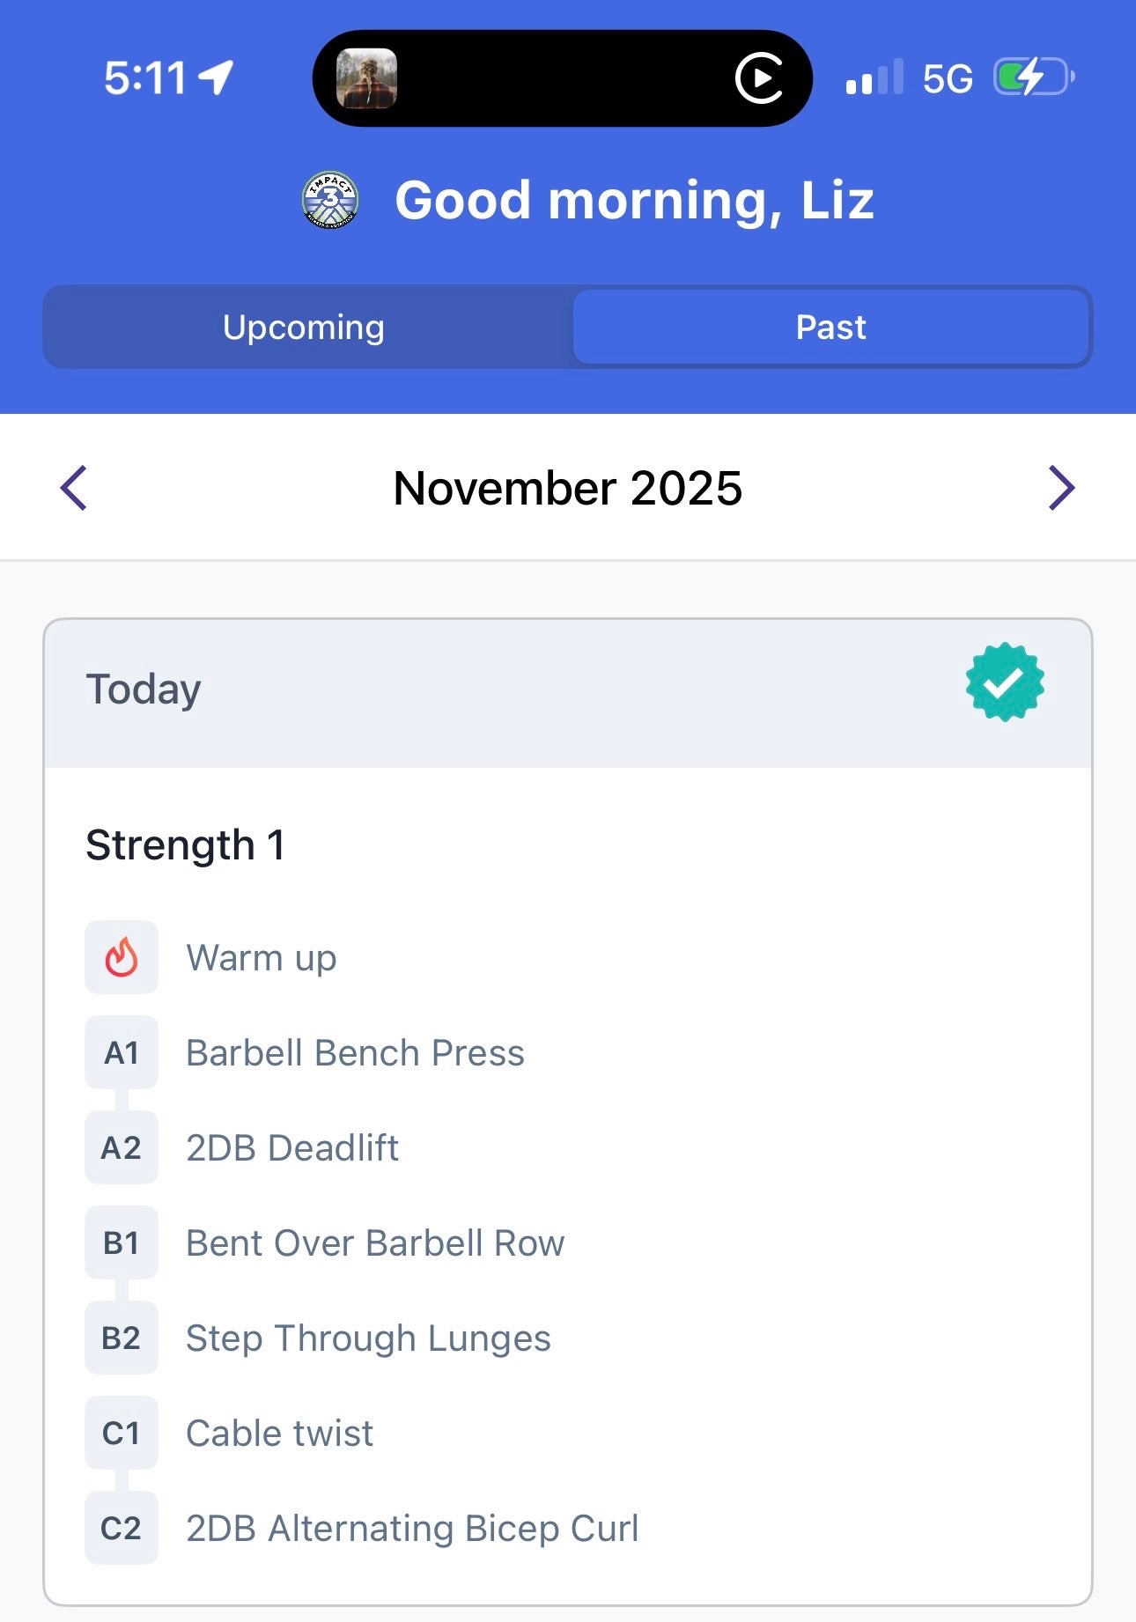Image resolution: width=1136 pixels, height=1622 pixels.
Task: Open the Strength 1 workout title
Action: 185,844
